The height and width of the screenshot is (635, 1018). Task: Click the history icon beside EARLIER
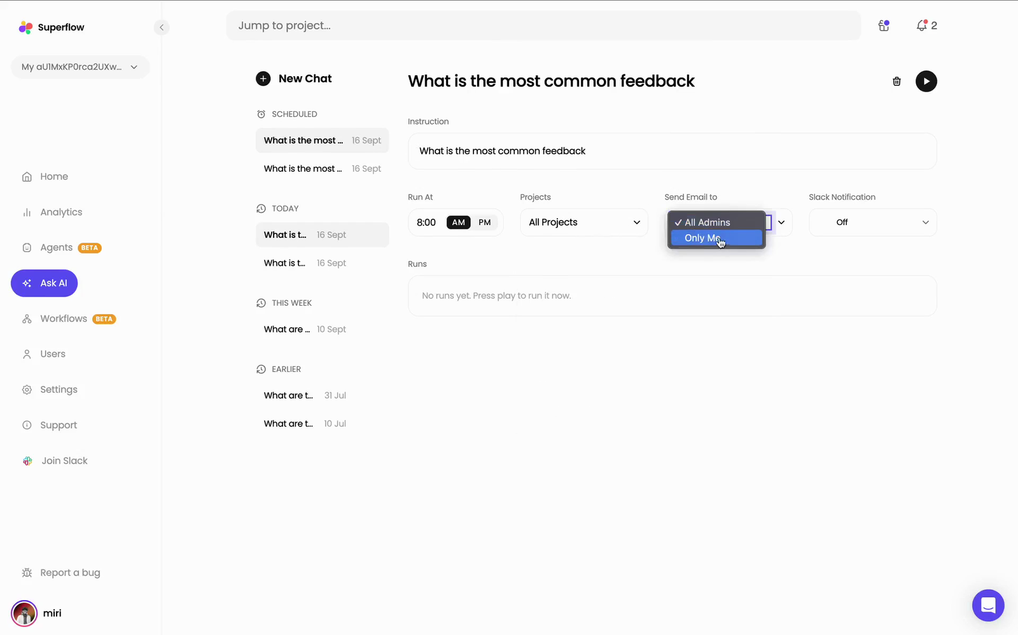click(x=261, y=369)
